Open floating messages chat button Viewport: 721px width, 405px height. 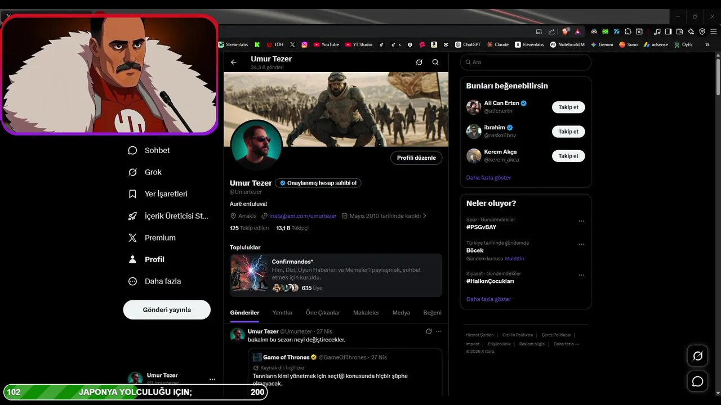click(x=697, y=381)
